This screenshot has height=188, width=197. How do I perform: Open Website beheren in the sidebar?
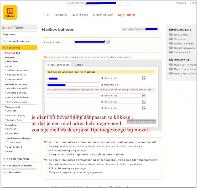pos(17,93)
